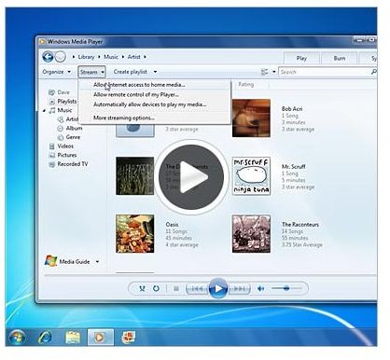
Task: Expand the view options dropdown arrow
Action: click(274, 72)
